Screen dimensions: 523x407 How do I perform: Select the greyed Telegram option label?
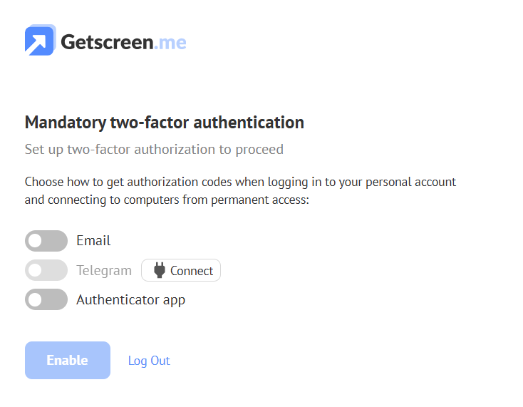(x=104, y=271)
